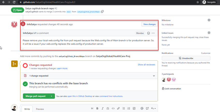Apply bold formatting in comment editor

coord(97,108)
